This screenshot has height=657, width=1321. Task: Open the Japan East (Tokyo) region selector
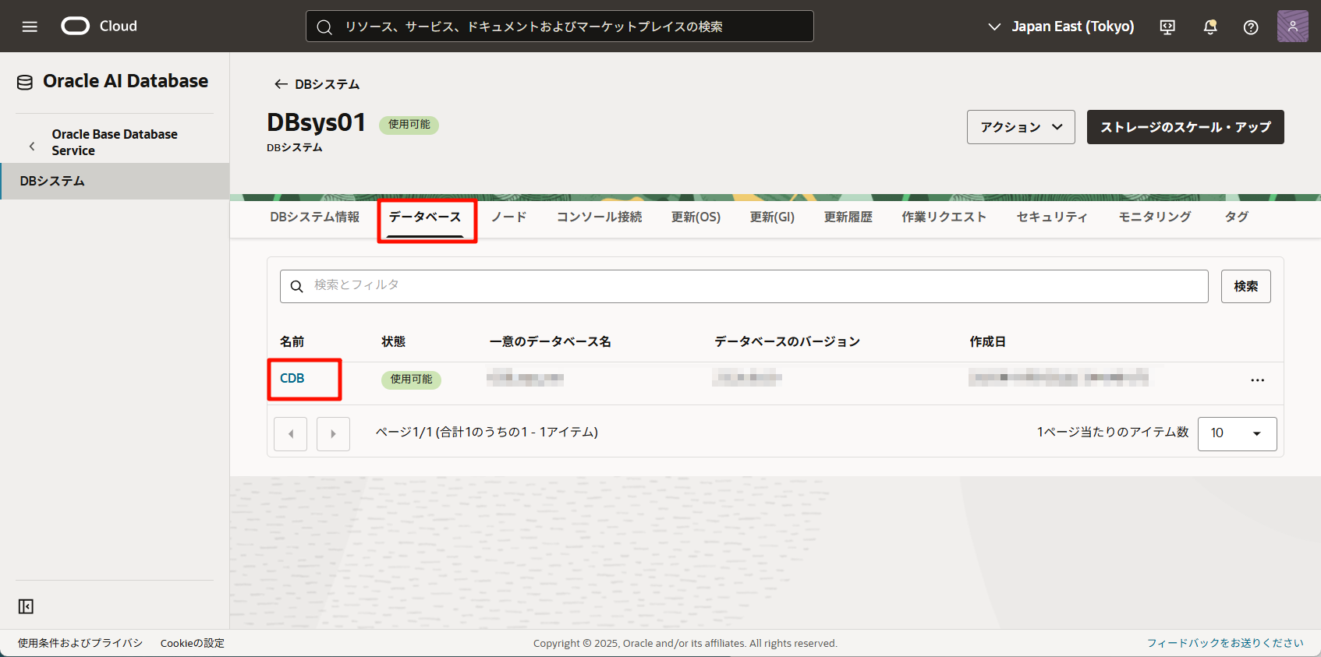tap(1061, 26)
